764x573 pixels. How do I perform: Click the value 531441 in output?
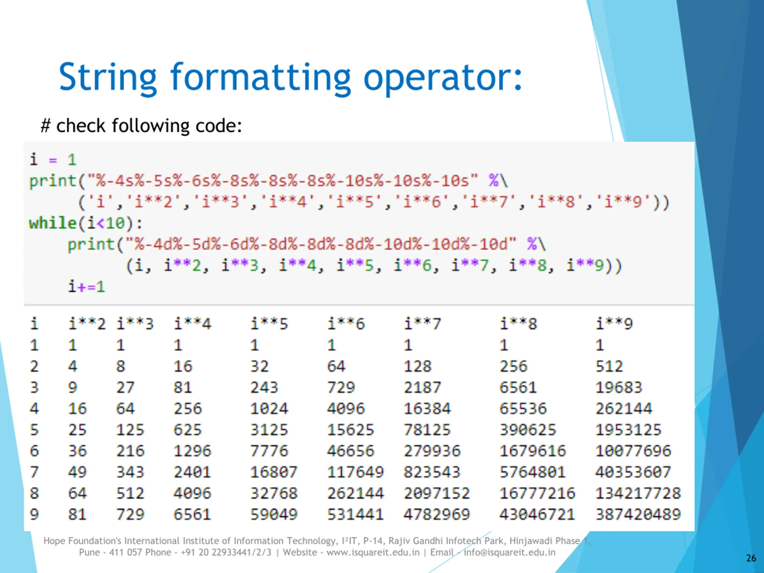point(355,514)
